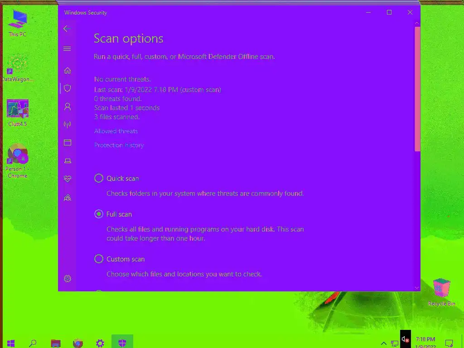Open the hamburger navigation menu
Screen dimensions: 464x348
tap(67, 48)
